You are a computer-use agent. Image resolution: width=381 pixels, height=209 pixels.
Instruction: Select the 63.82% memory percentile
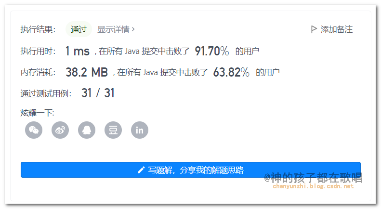tap(231, 72)
